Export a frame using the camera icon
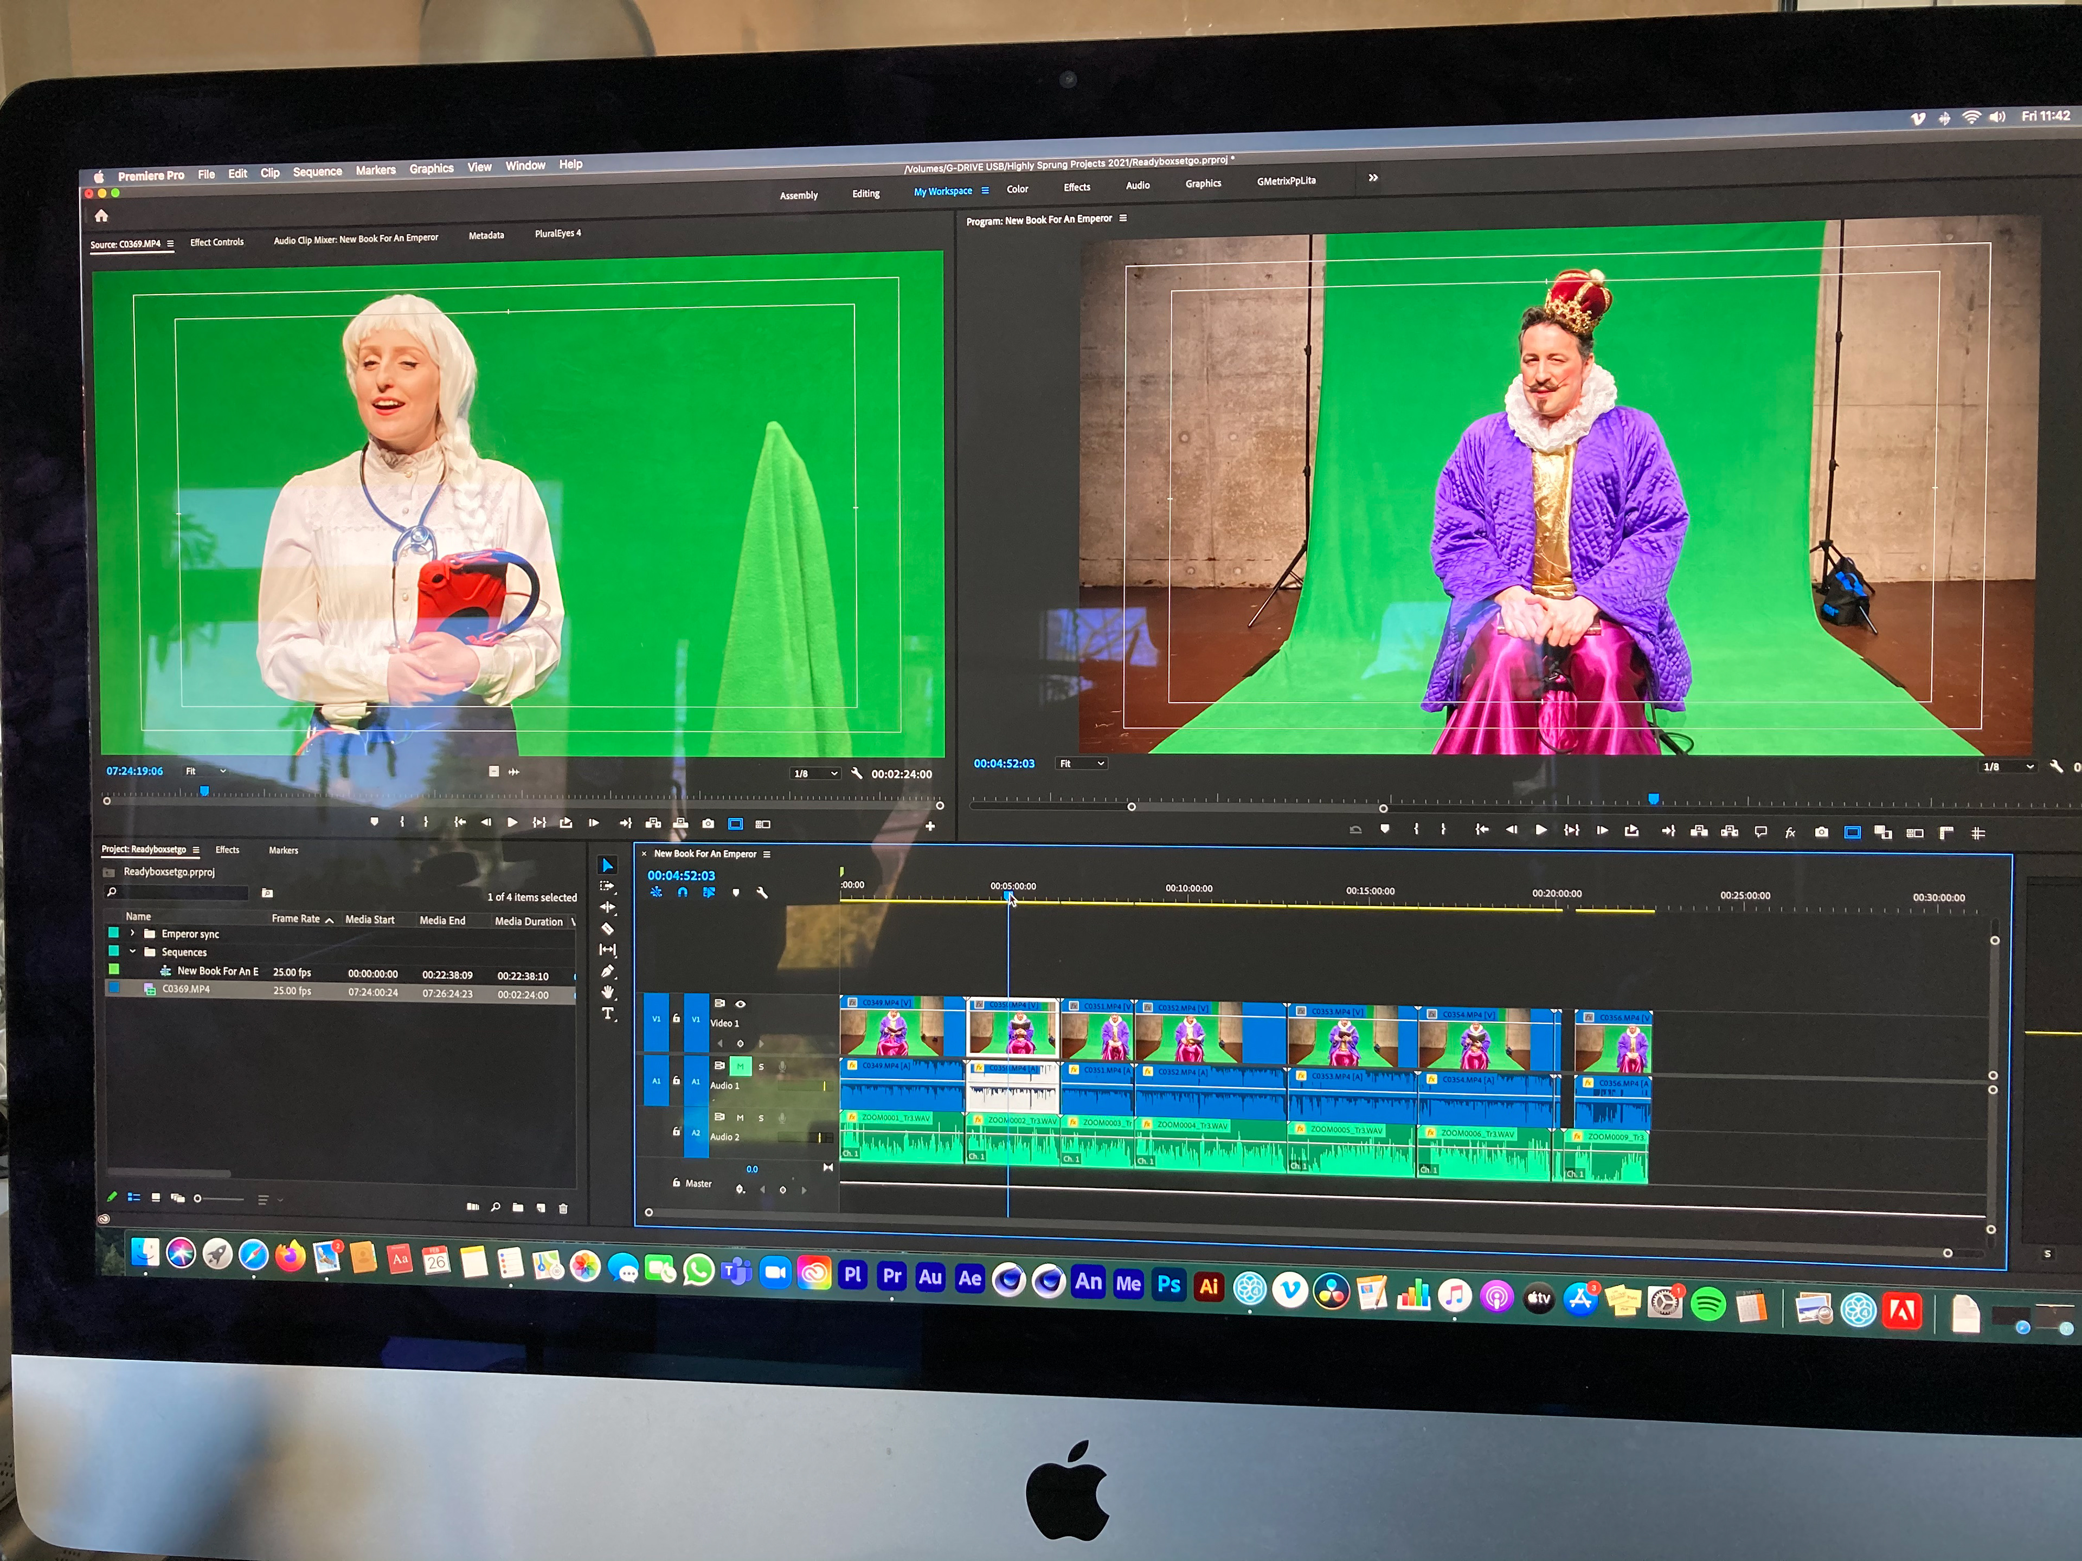This screenshot has height=1561, width=2082. pos(1822,831)
